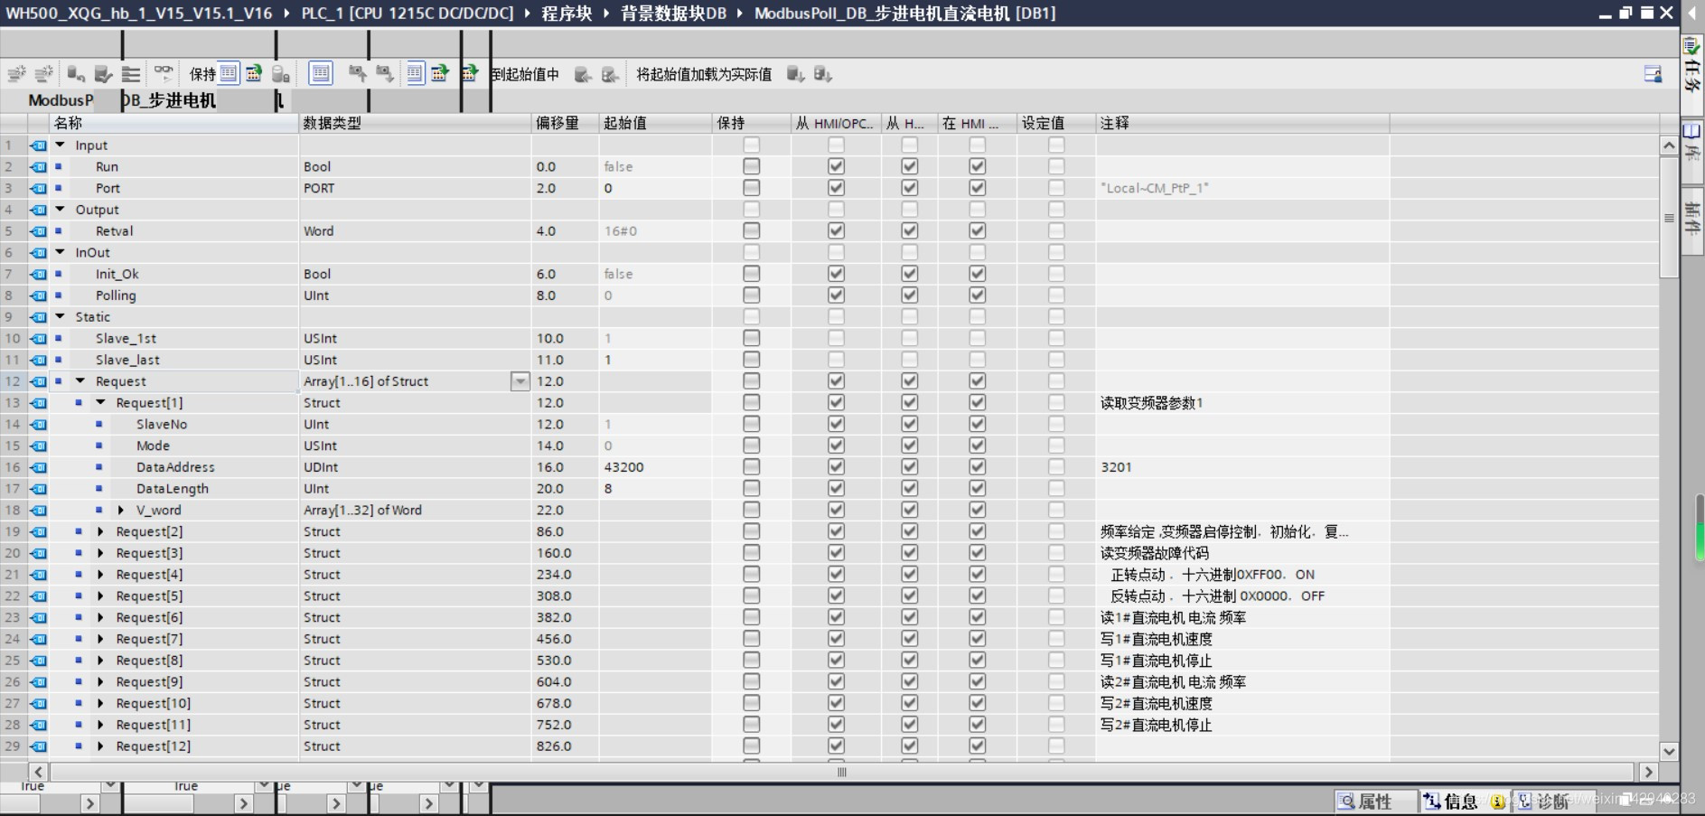The width and height of the screenshot is (1705, 816).
Task: Click the horizontal scrollbar left arrow
Action: tap(38, 773)
